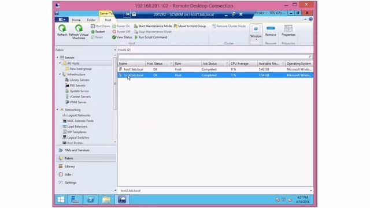Open VMs and Services workspace
The image size is (370, 208).
(x=86, y=150)
